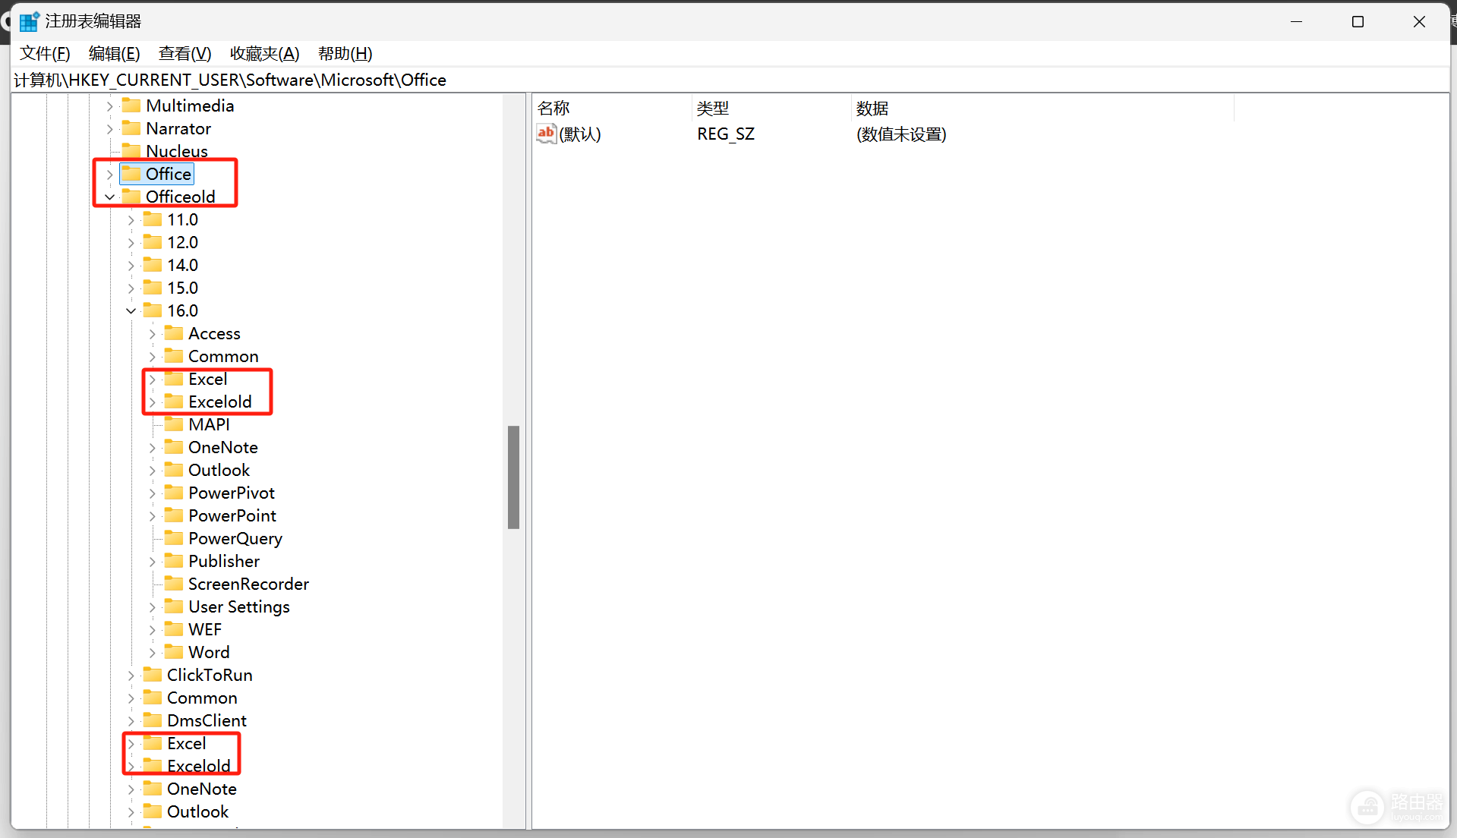Click the User Settings folder icon

[174, 606]
